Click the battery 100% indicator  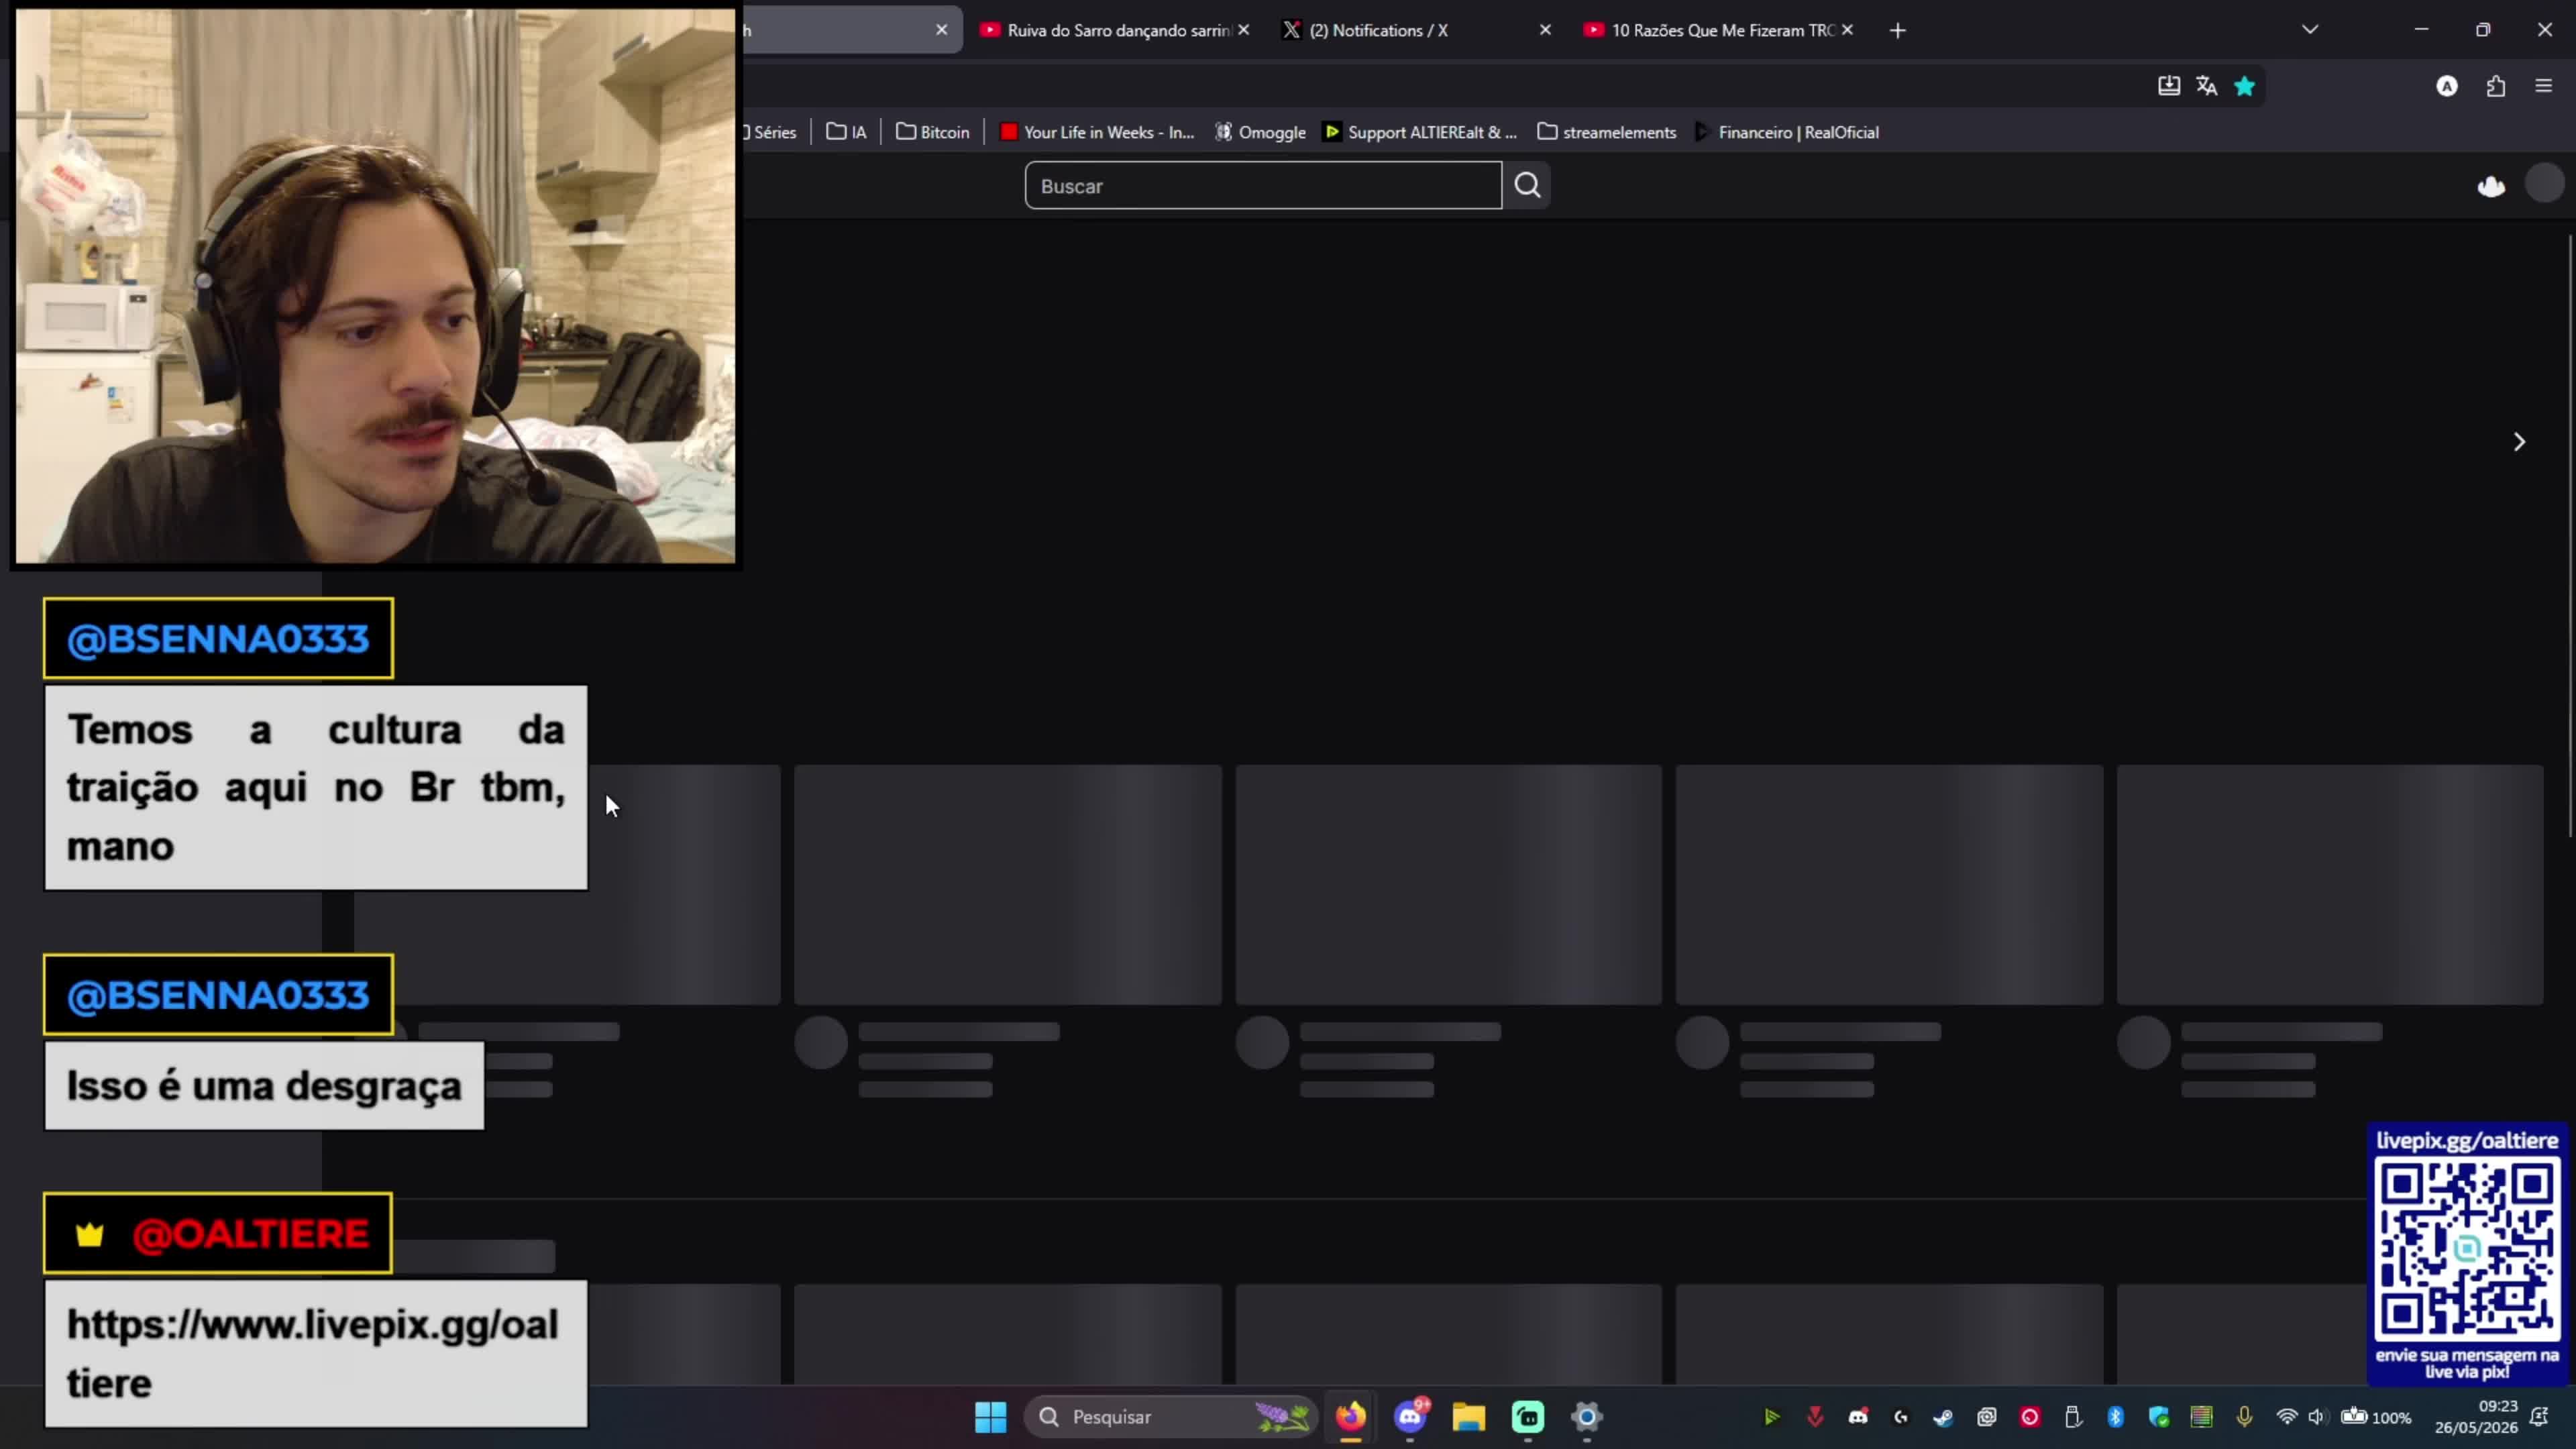point(2376,1416)
